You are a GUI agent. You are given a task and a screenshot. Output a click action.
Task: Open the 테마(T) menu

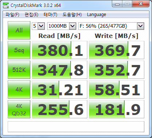(x=50, y=15)
